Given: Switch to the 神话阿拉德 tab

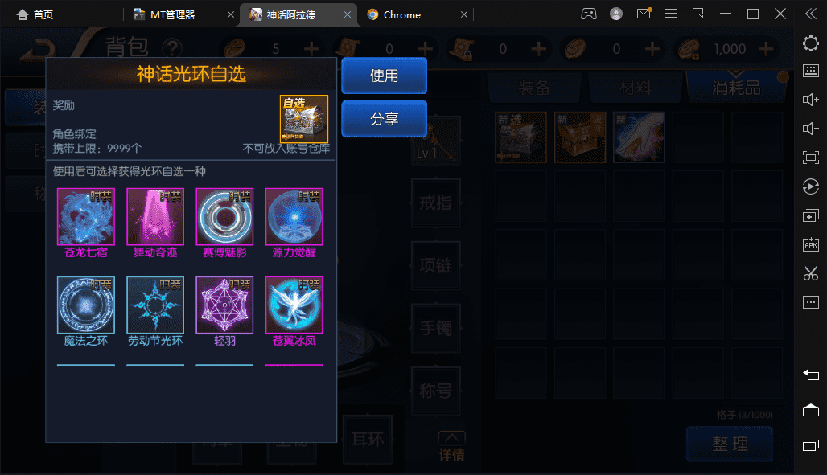Looking at the screenshot, I should (291, 14).
